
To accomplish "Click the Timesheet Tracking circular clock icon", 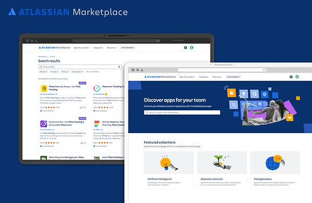I will click(x=97, y=88).
